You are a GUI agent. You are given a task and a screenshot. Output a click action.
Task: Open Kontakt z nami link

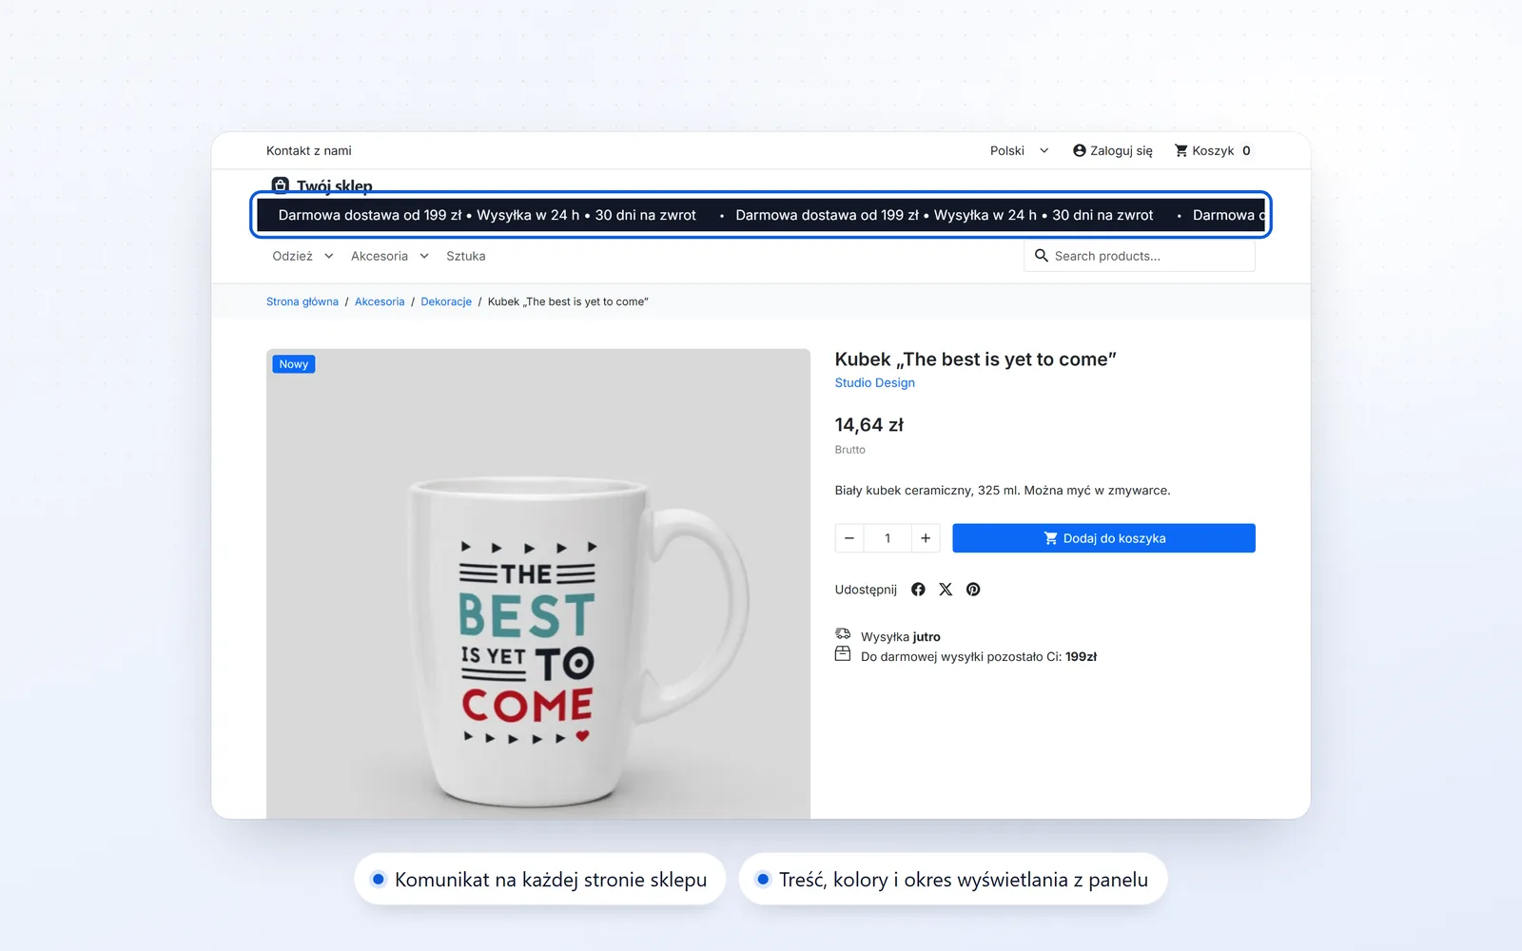309,150
